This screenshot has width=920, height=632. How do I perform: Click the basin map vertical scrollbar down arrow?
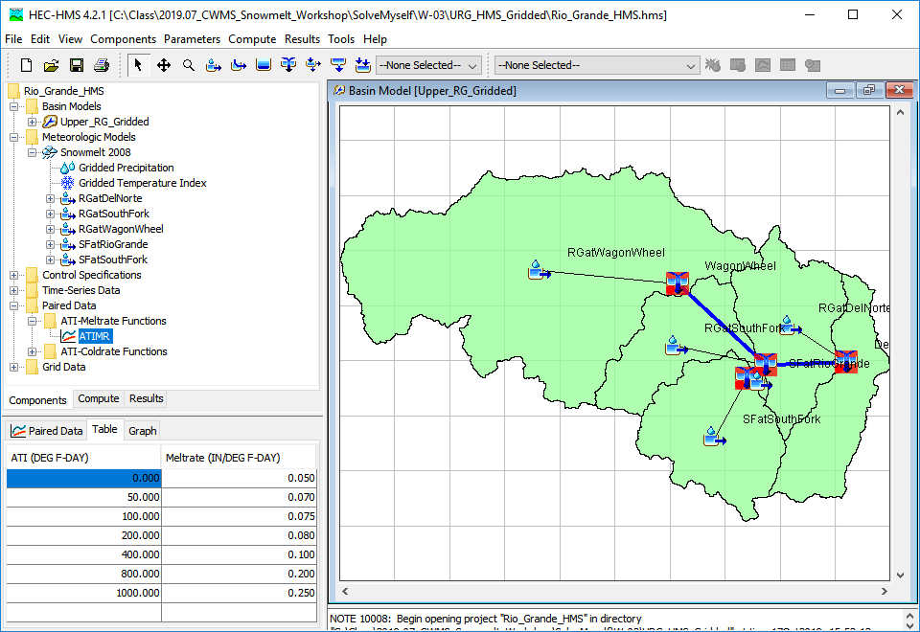[x=900, y=576]
